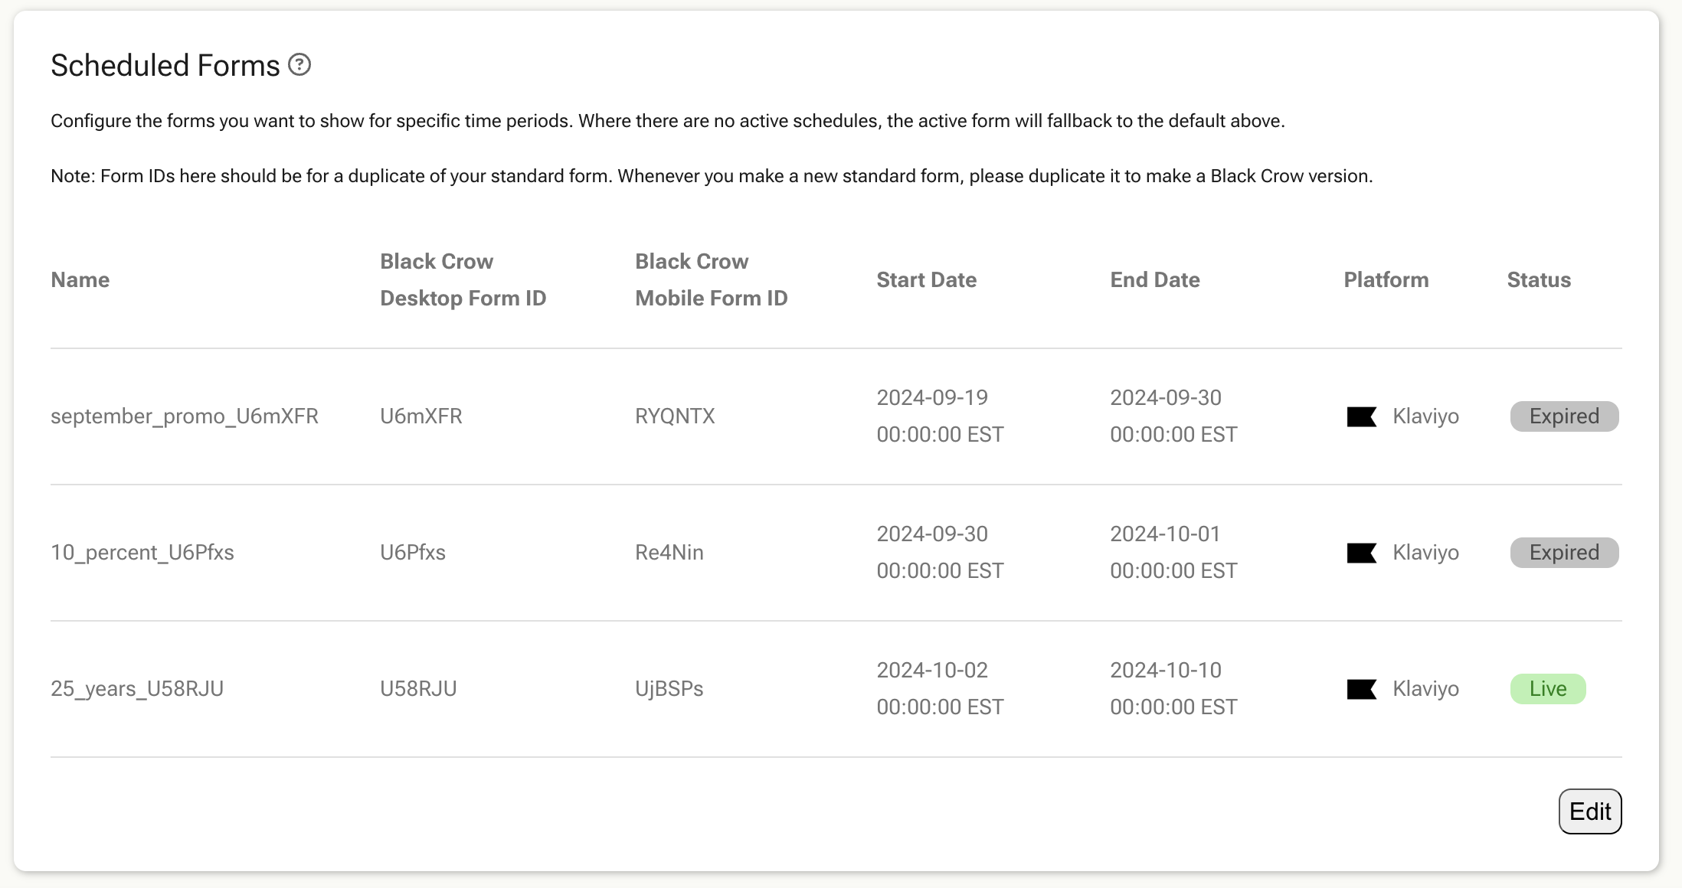
Task: Click desktop form ID U6mXFR
Action: 421,416
